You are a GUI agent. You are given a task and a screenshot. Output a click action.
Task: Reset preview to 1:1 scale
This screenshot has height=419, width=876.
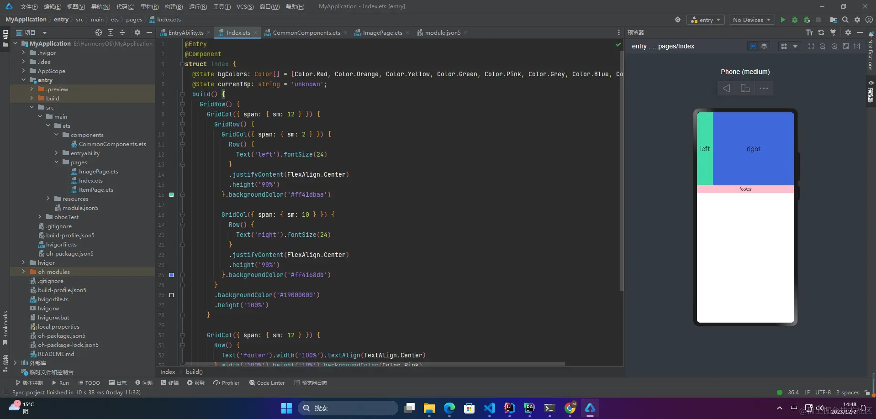click(x=857, y=46)
